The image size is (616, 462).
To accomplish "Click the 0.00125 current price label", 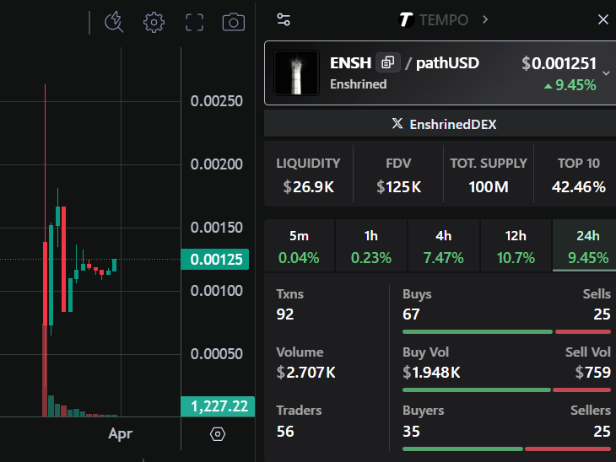I will click(215, 260).
